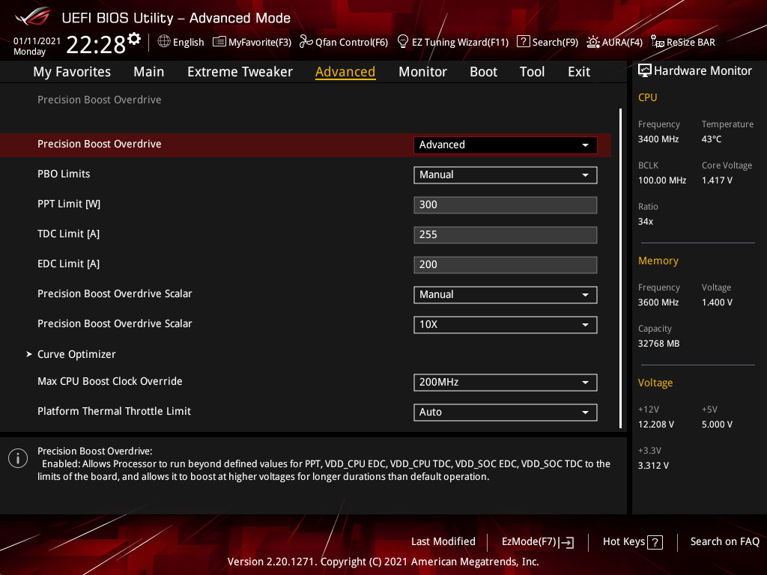This screenshot has height=575, width=767.
Task: Click the ReSize BAR icon
Action: click(658, 42)
